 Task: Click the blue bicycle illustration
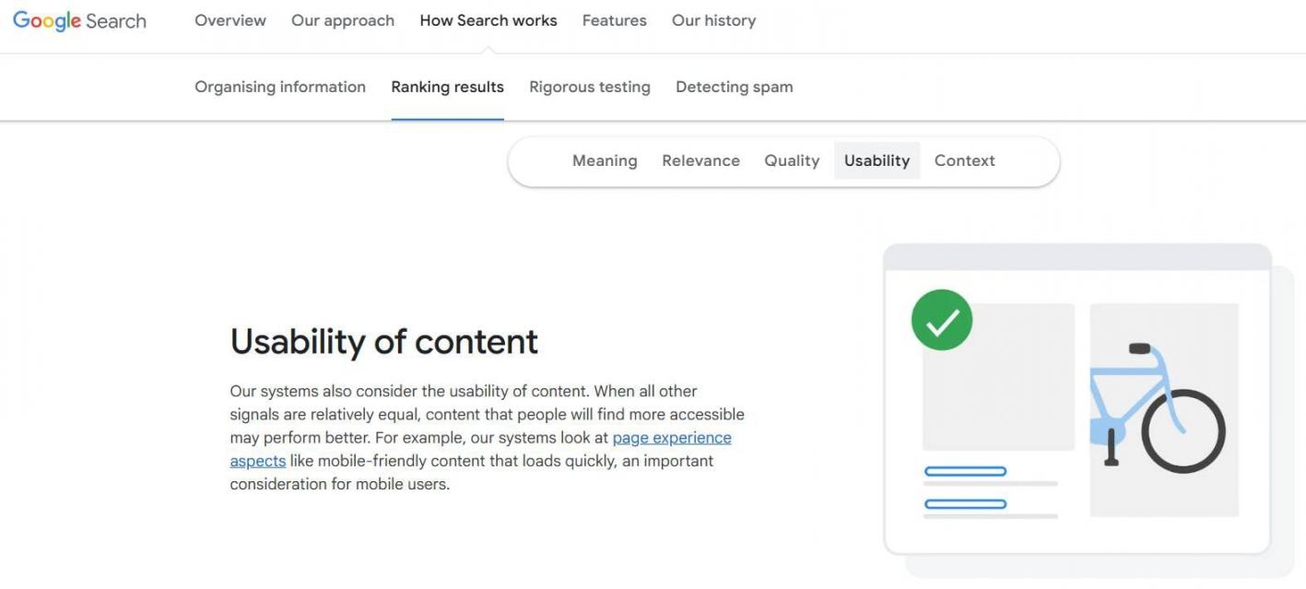click(x=1158, y=407)
